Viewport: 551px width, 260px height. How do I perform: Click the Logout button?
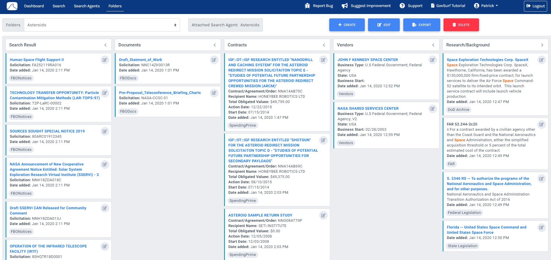pyautogui.click(x=536, y=6)
